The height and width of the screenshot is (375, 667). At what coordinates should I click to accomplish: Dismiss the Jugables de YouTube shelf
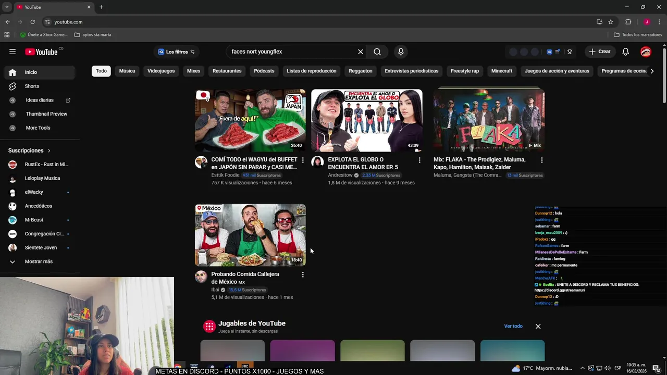coord(538,326)
